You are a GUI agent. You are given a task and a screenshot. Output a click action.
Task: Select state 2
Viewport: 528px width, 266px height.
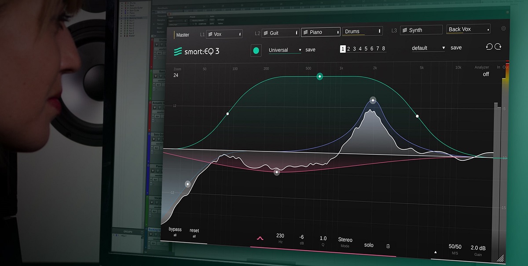348,49
